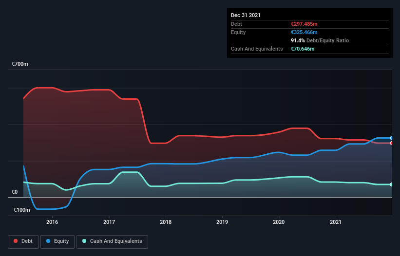Click the blue Equity endpoint marker
Screen dimensions: 400x256
click(392, 138)
